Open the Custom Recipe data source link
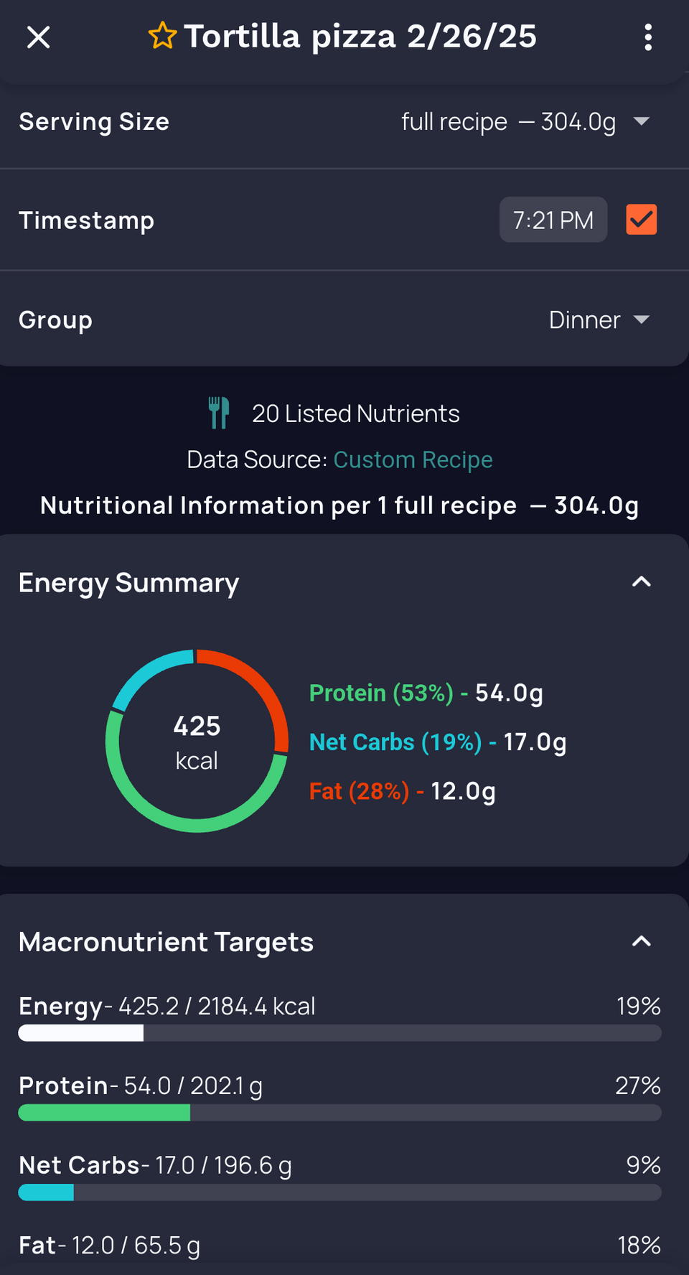 coord(413,459)
